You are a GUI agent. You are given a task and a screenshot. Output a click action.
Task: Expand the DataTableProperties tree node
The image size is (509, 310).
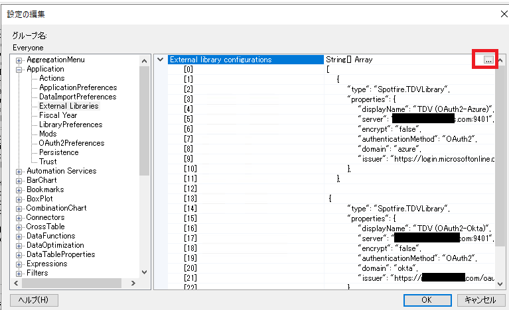point(19,255)
